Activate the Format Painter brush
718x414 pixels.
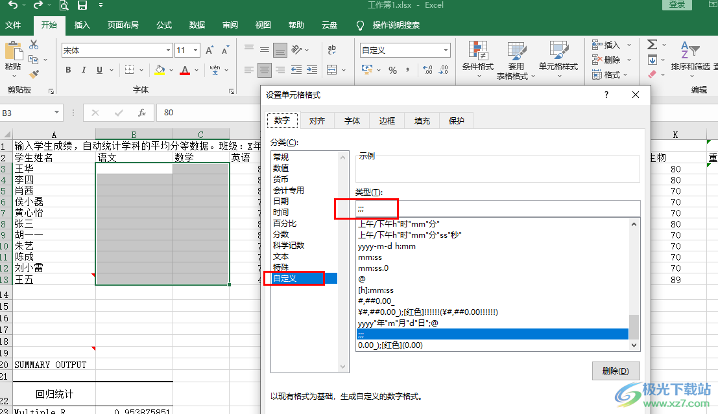pos(34,74)
